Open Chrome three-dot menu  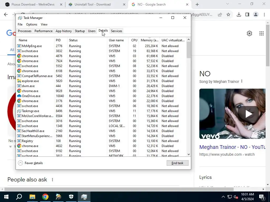point(264,15)
